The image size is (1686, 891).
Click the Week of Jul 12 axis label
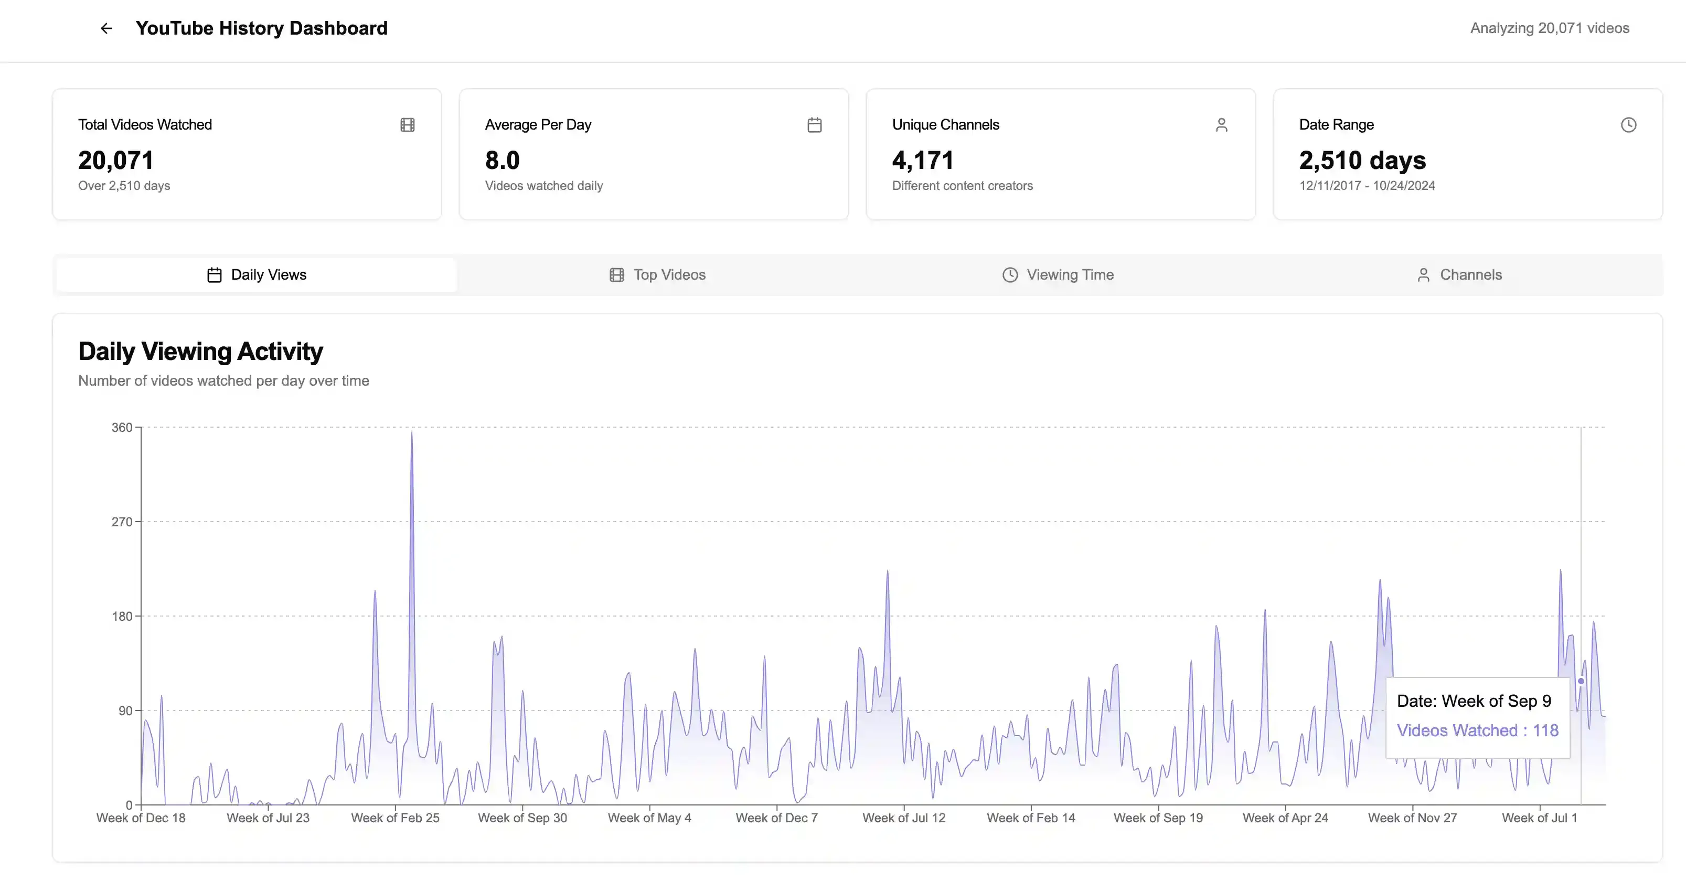[x=904, y=818]
